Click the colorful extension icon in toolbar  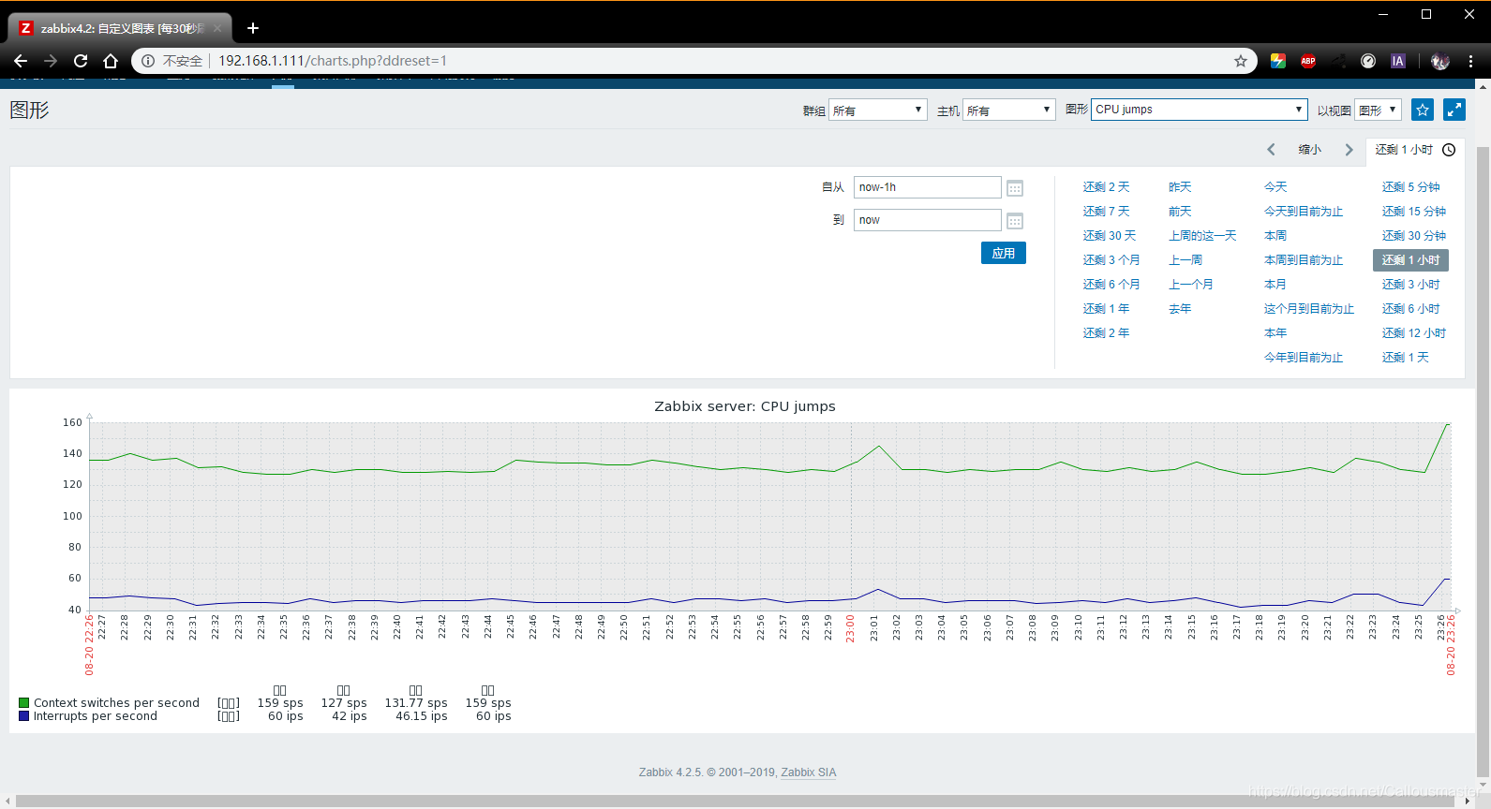click(1278, 61)
